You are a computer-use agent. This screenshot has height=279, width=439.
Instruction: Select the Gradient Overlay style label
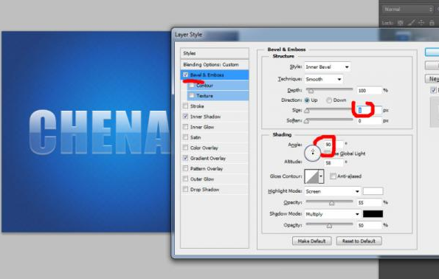coord(208,158)
